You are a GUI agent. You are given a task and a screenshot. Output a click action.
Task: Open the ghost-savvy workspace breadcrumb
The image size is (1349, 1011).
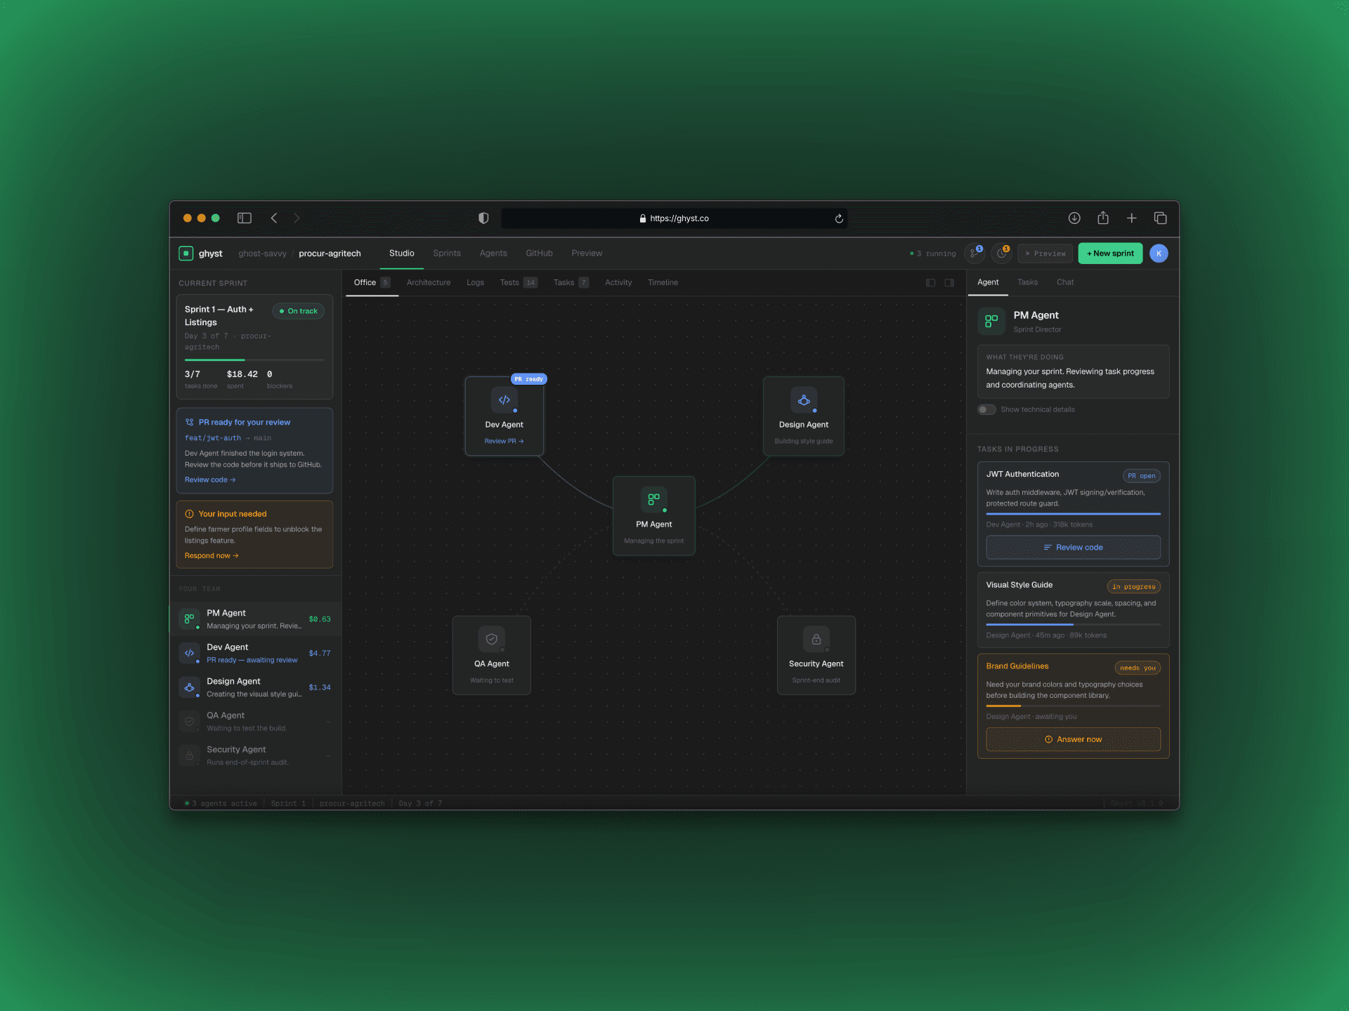(262, 253)
